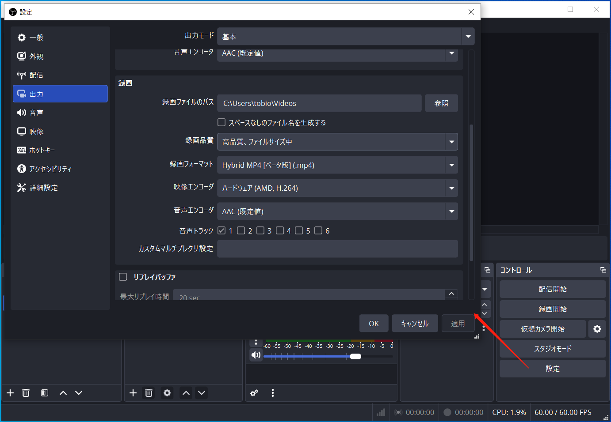Screen dimensions: 611x422
Task: Open the 出力モード dropdown
Action: (468, 36)
